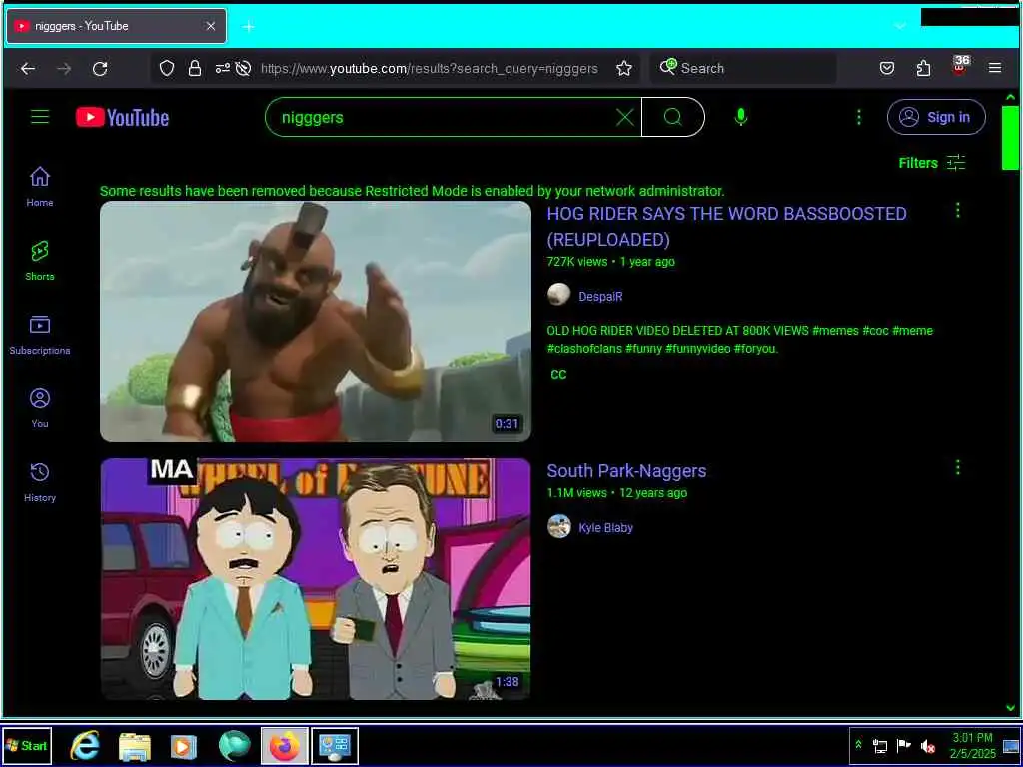Bookmark this page with the star
Screen dimensions: 1023x767
pyautogui.click(x=624, y=69)
